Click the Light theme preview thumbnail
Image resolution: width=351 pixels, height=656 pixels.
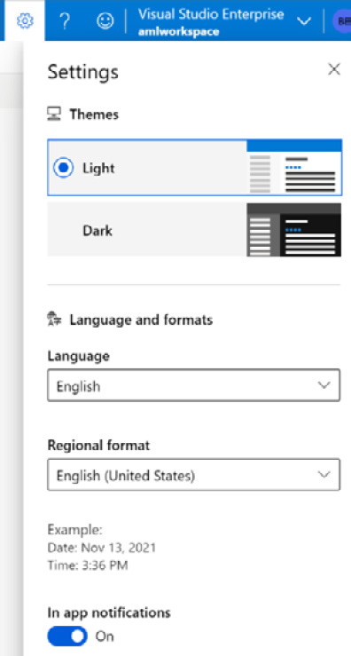[293, 167]
